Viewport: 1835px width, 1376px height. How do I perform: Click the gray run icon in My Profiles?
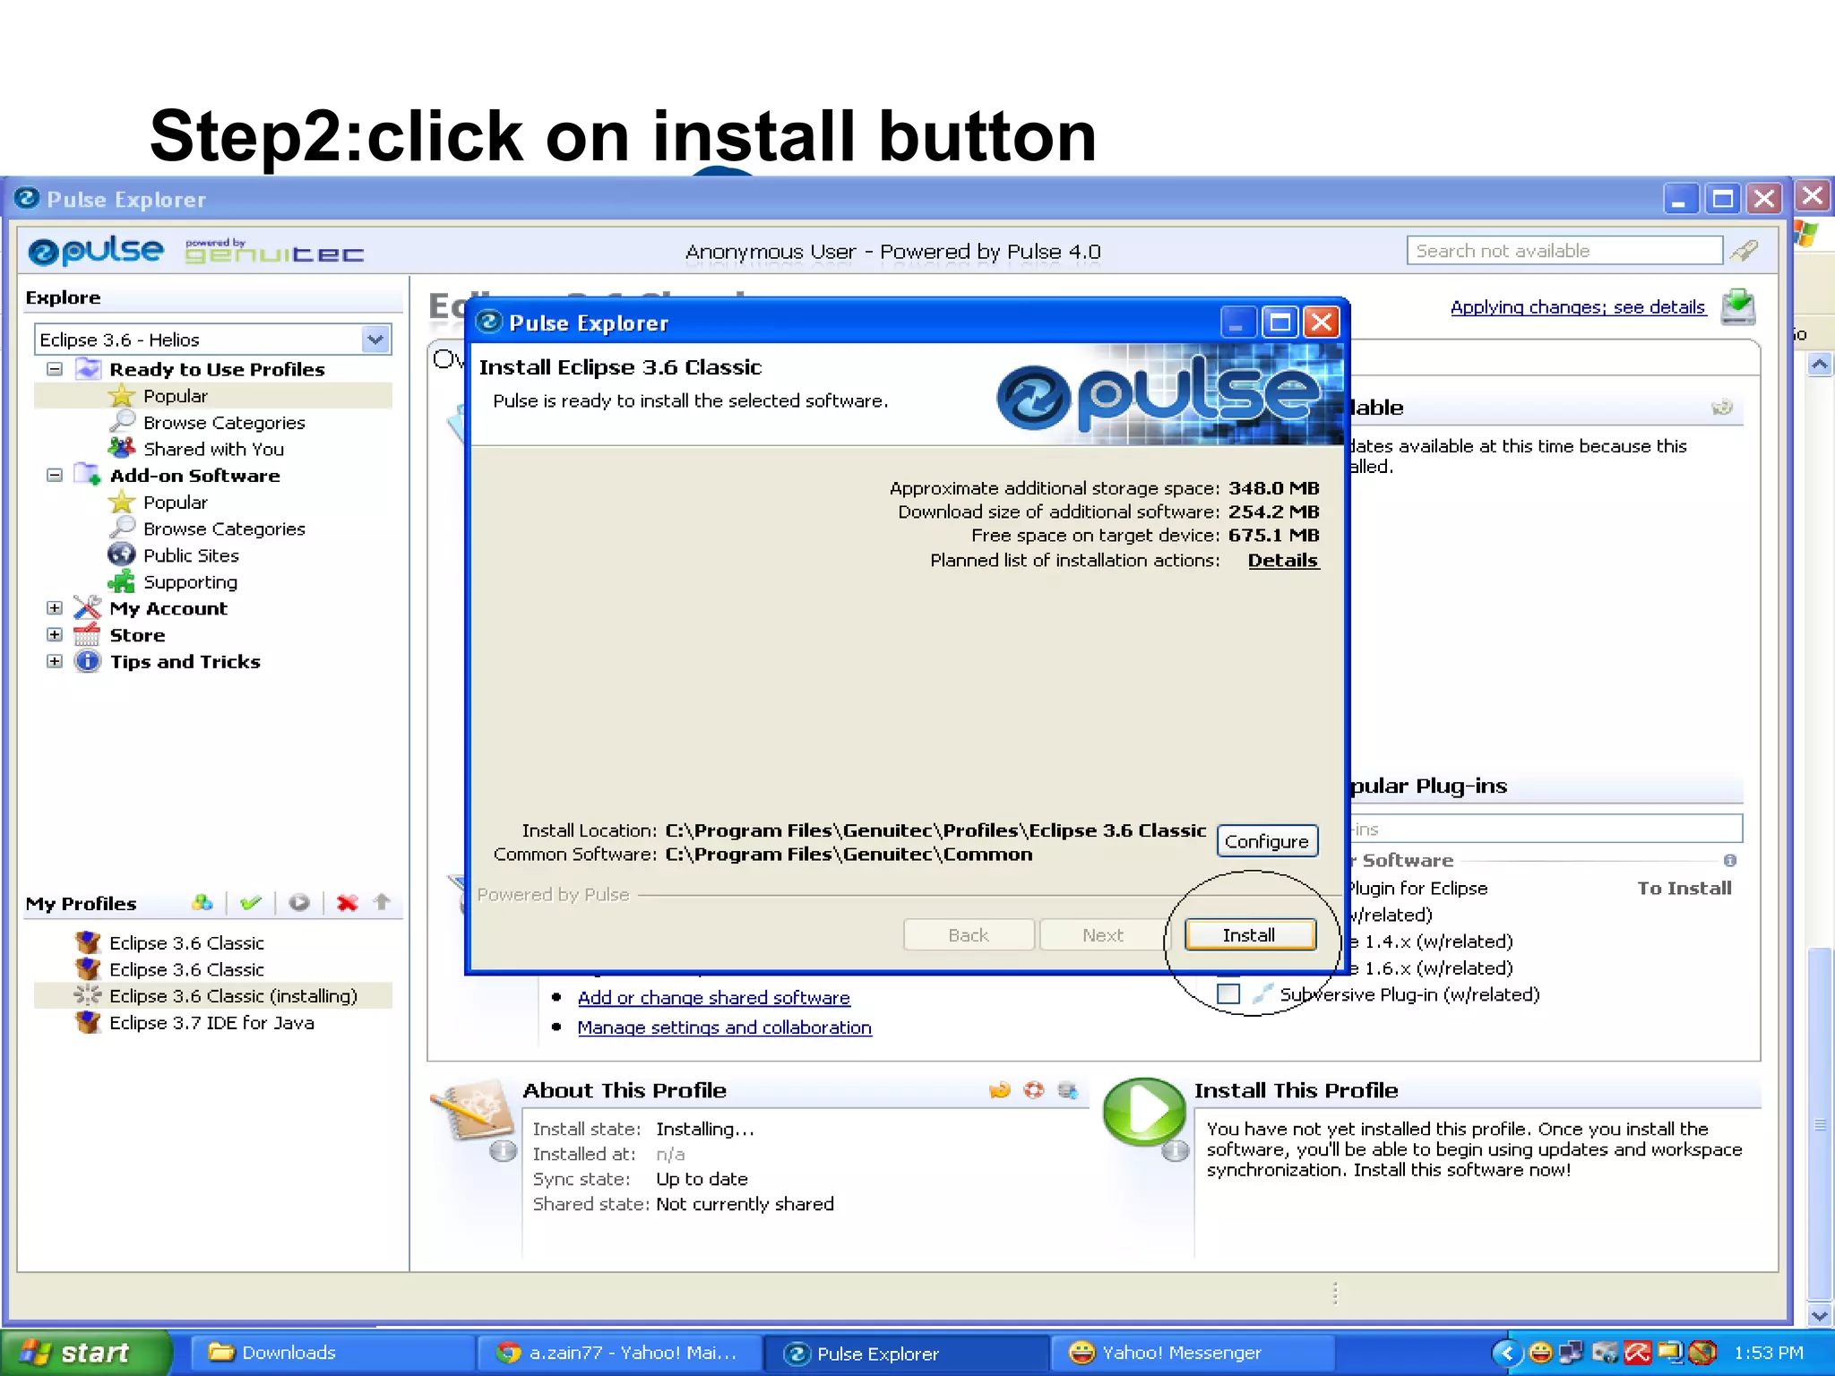299,902
